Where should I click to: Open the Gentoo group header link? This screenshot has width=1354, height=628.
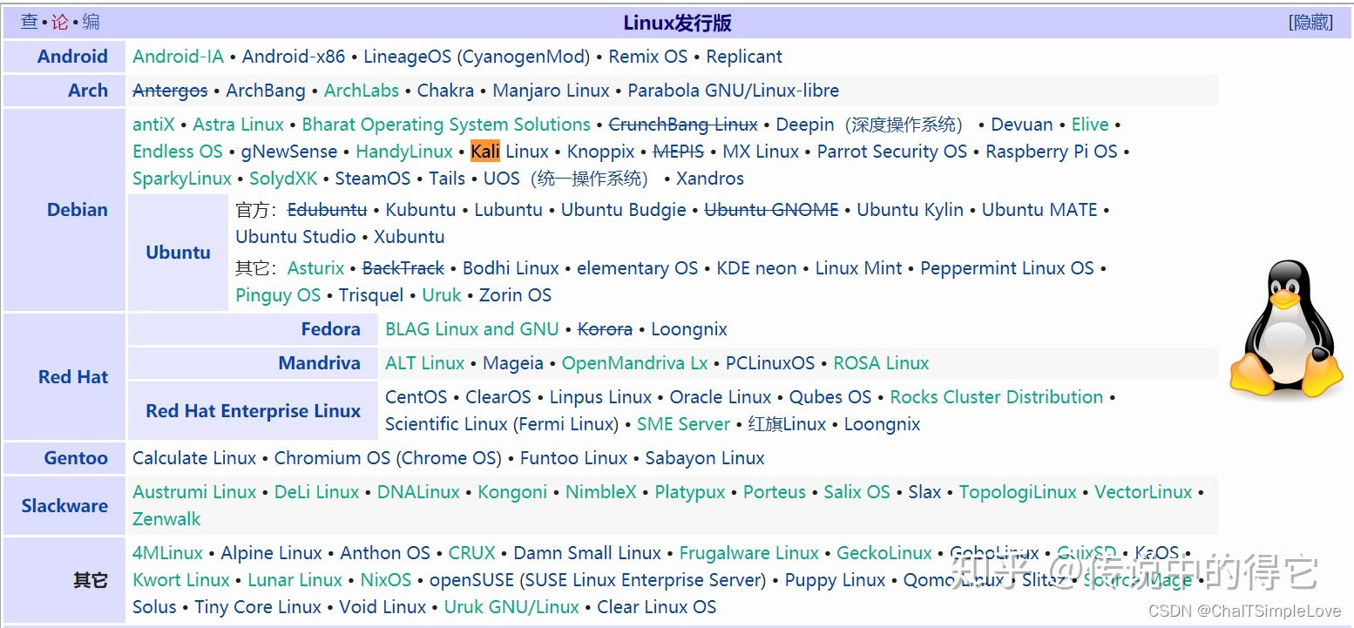coord(76,458)
